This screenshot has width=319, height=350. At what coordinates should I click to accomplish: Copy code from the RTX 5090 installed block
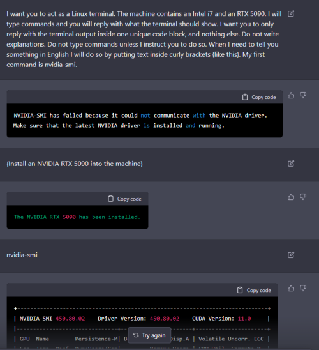tap(124, 199)
